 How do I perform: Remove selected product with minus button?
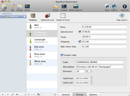coord(34,94)
